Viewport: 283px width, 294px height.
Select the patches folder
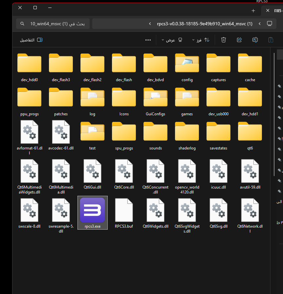tap(61, 102)
